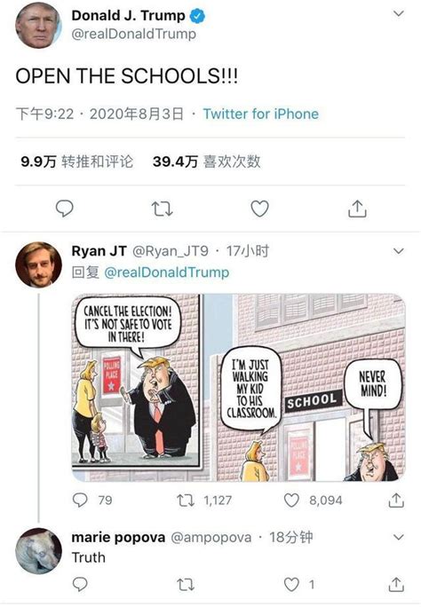Reply to marie popova's Truth comment
The image size is (421, 607).
coord(80,584)
